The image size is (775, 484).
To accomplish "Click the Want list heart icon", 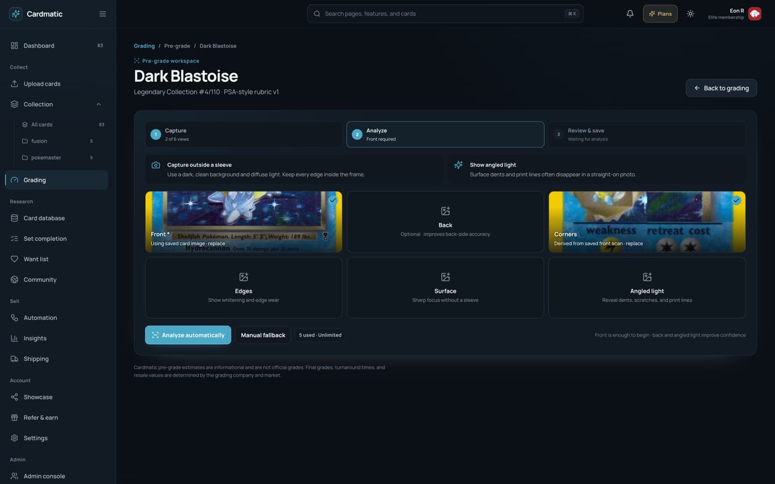I will pyautogui.click(x=15, y=259).
